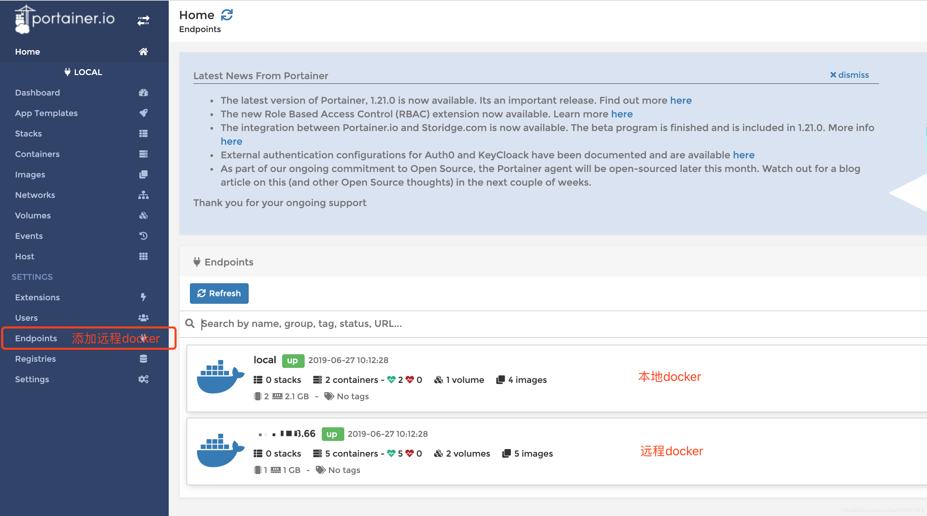Open the 'here' link for Auth0 and KeyCloack docs
Image resolution: width=927 pixels, height=516 pixels.
[744, 155]
